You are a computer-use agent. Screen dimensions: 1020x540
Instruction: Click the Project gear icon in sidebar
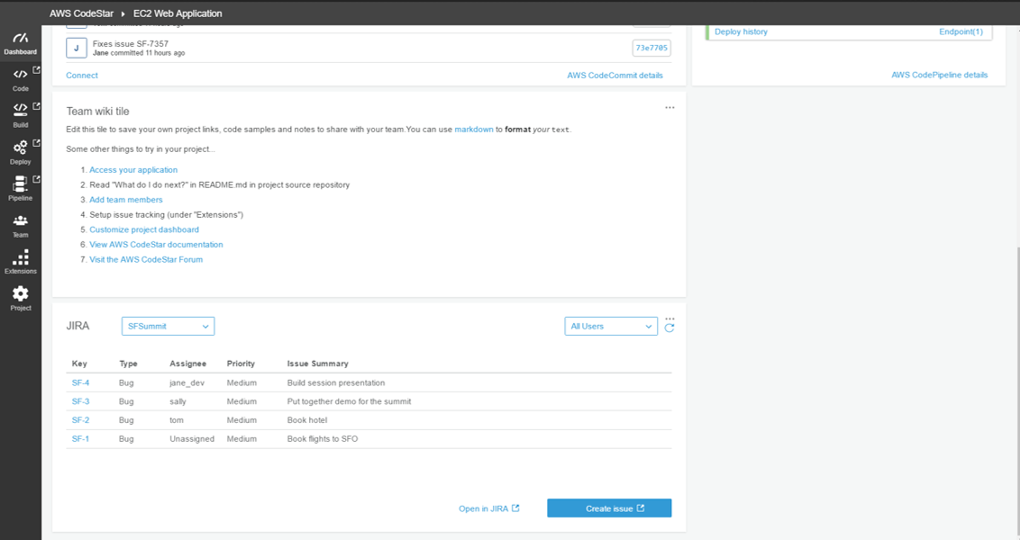(x=20, y=295)
